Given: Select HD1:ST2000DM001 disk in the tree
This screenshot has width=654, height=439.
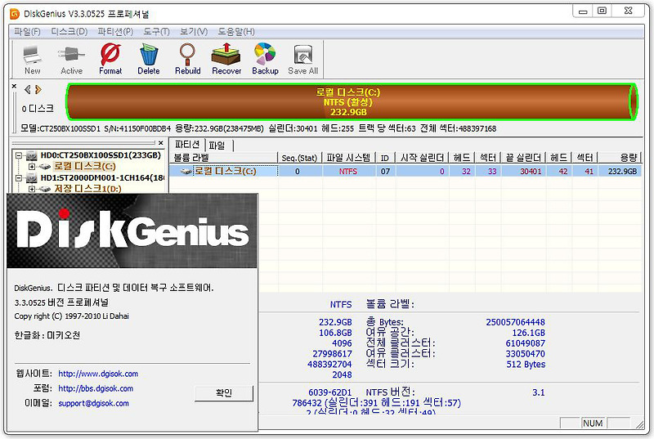Looking at the screenshot, I should 102,178.
